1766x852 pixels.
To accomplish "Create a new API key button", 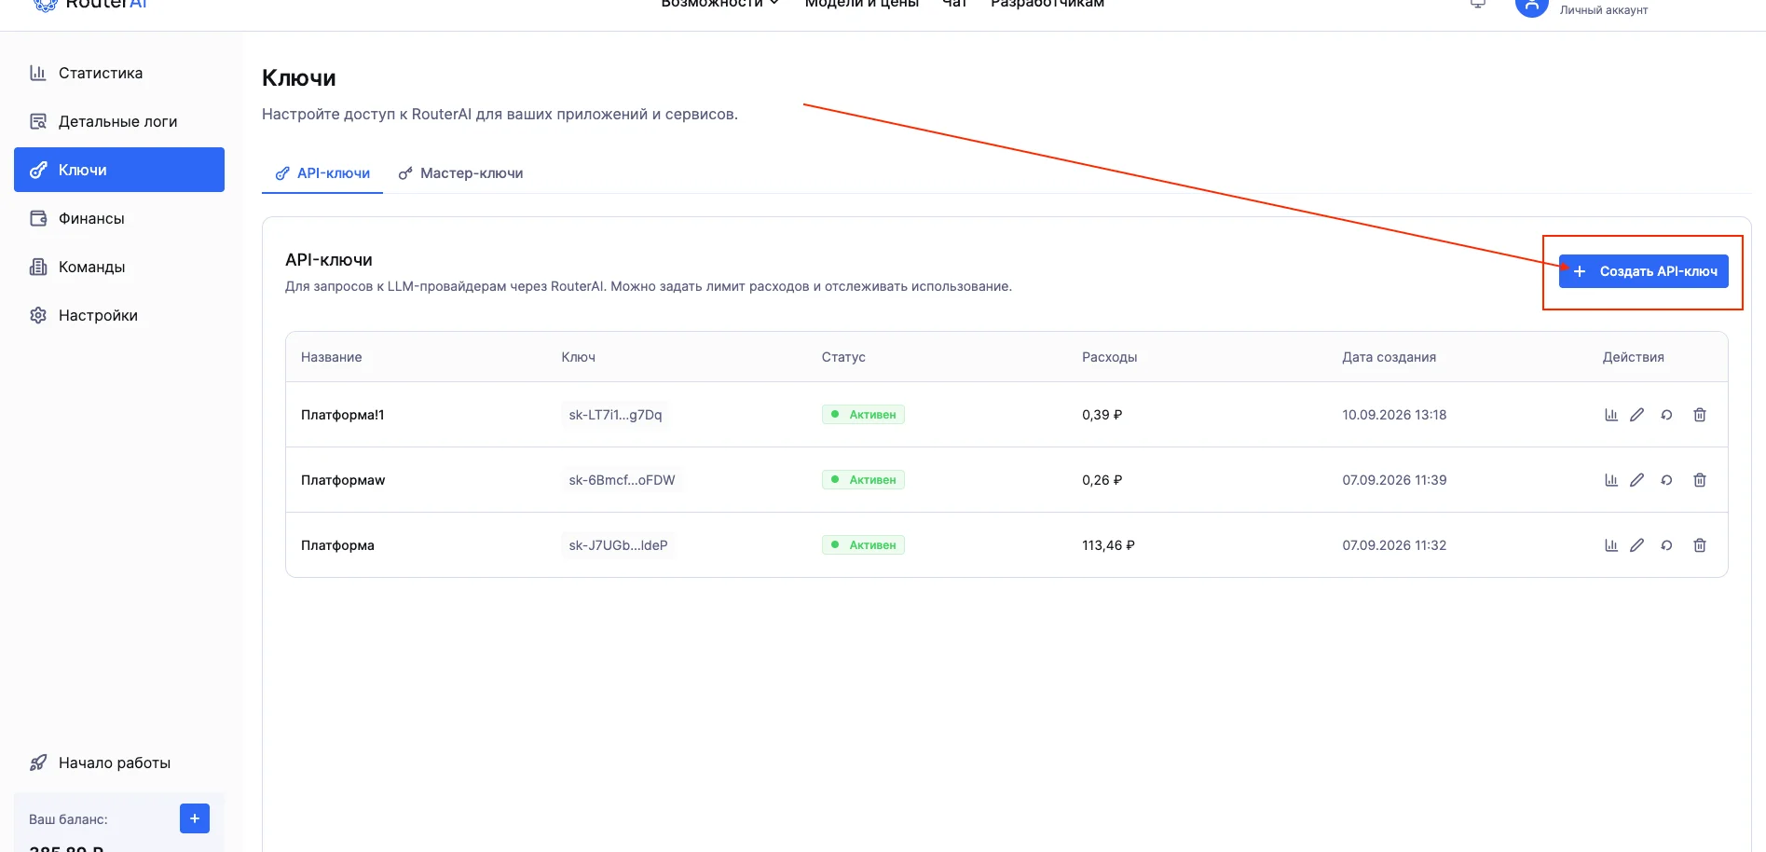I will 1643,271.
